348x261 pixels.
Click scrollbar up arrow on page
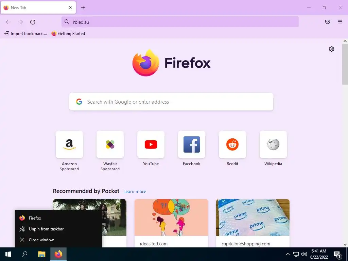click(x=345, y=41)
